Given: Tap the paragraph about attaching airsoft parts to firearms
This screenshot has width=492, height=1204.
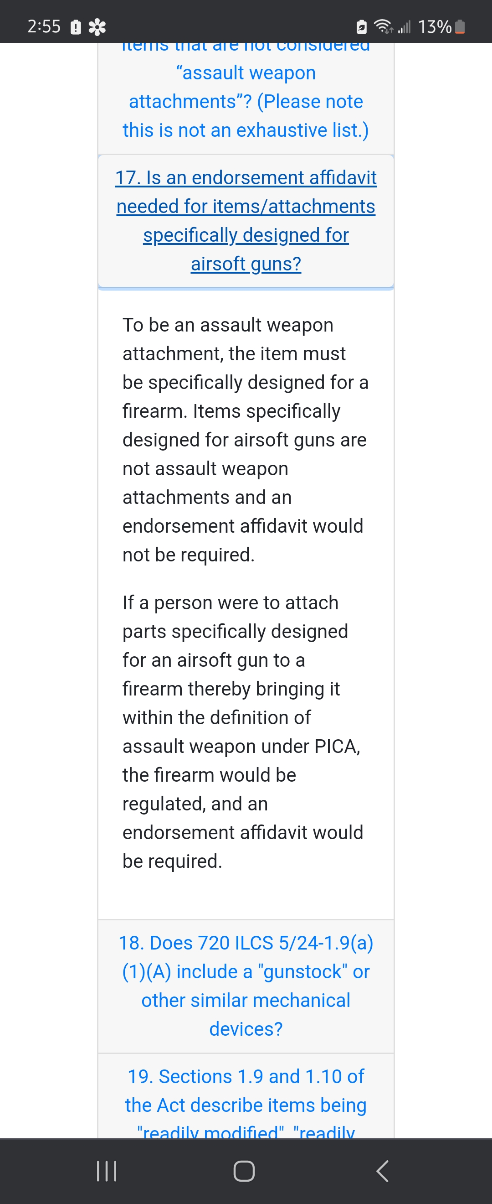Looking at the screenshot, I should coord(243,732).
